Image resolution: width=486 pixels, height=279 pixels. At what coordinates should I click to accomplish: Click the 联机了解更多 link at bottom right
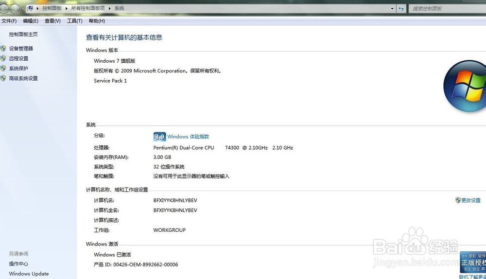pyautogui.click(x=473, y=277)
